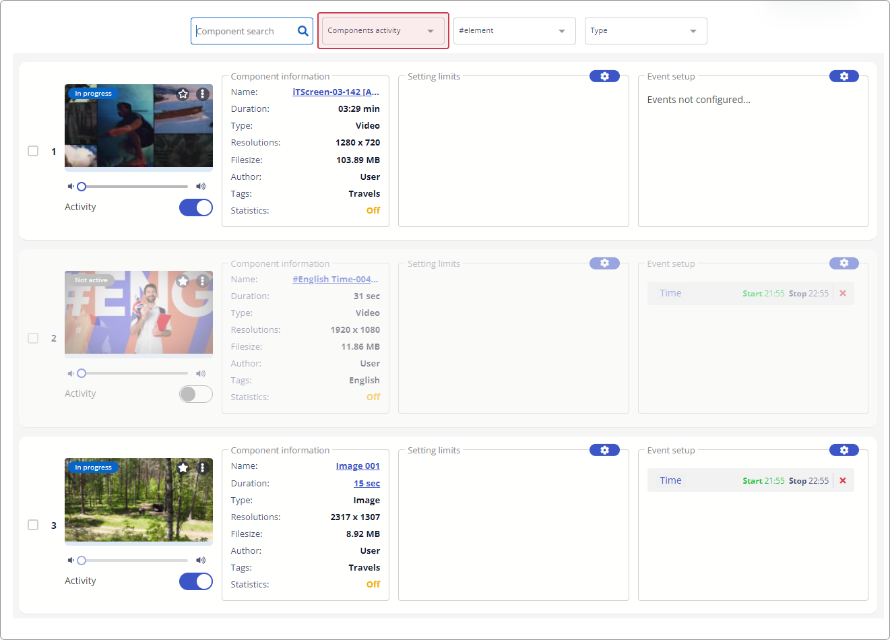Viewport: 890px width, 640px height.
Task: Click favorite star on iTScreen video thumbnail
Action: 183,94
